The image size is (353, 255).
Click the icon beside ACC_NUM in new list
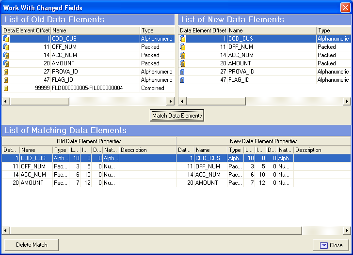tap(182, 55)
